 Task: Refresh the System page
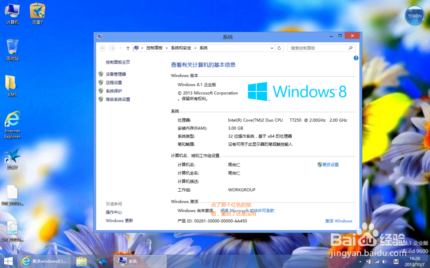click(279, 48)
